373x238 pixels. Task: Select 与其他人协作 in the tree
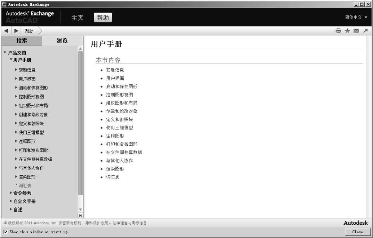tap(31, 168)
